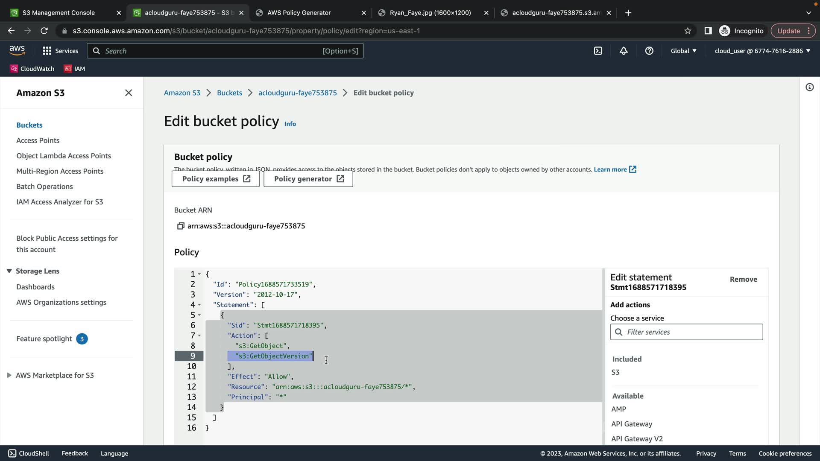
Task: Collapse the Storage Lens section
Action: [x=9, y=271]
